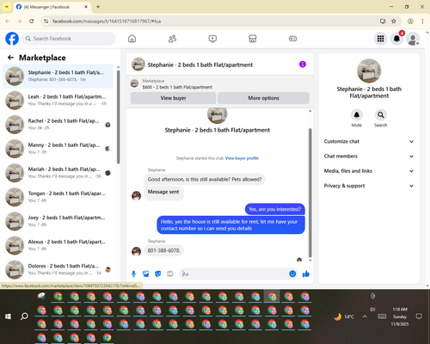
Task: Expand the Privacy & support section
Action: (x=369, y=186)
